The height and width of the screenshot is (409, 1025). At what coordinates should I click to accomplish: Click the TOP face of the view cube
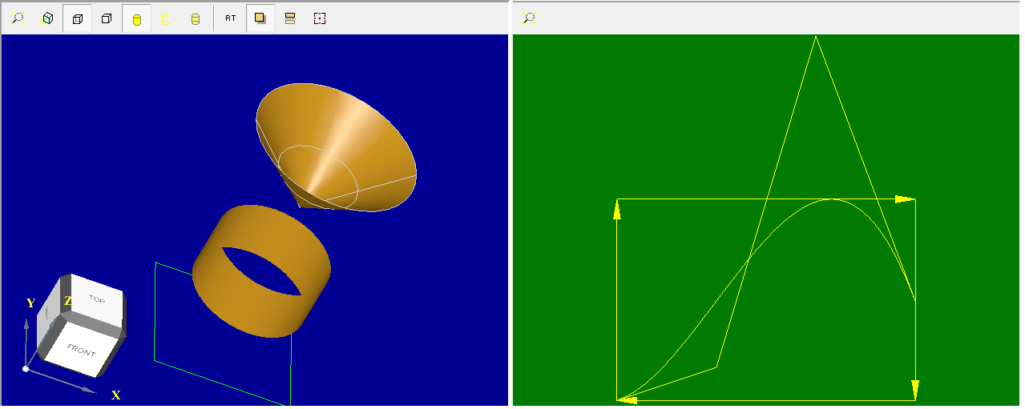pyautogui.click(x=96, y=300)
